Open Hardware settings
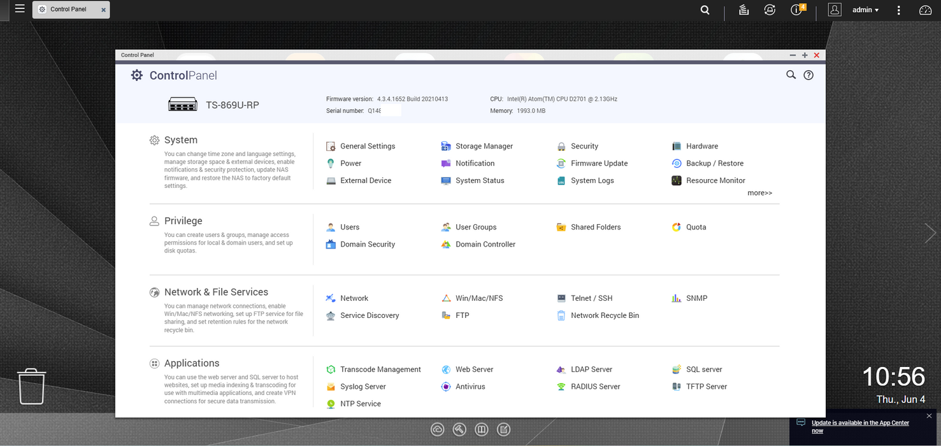Viewport: 941px width, 446px height. click(694, 146)
